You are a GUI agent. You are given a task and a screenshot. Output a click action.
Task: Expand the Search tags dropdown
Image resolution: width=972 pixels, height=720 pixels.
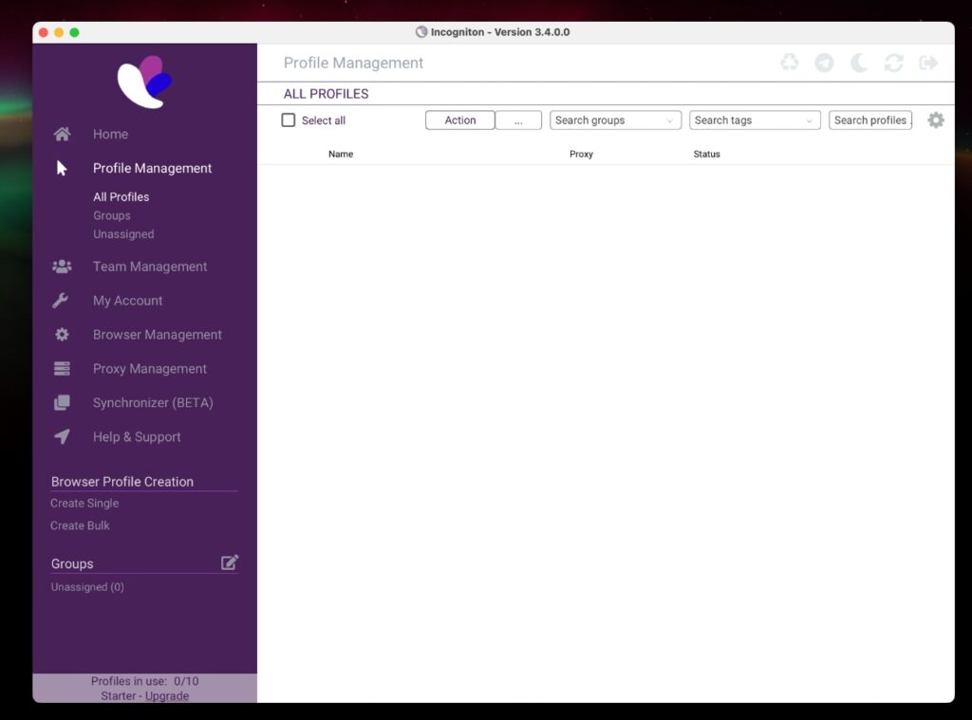click(x=754, y=120)
